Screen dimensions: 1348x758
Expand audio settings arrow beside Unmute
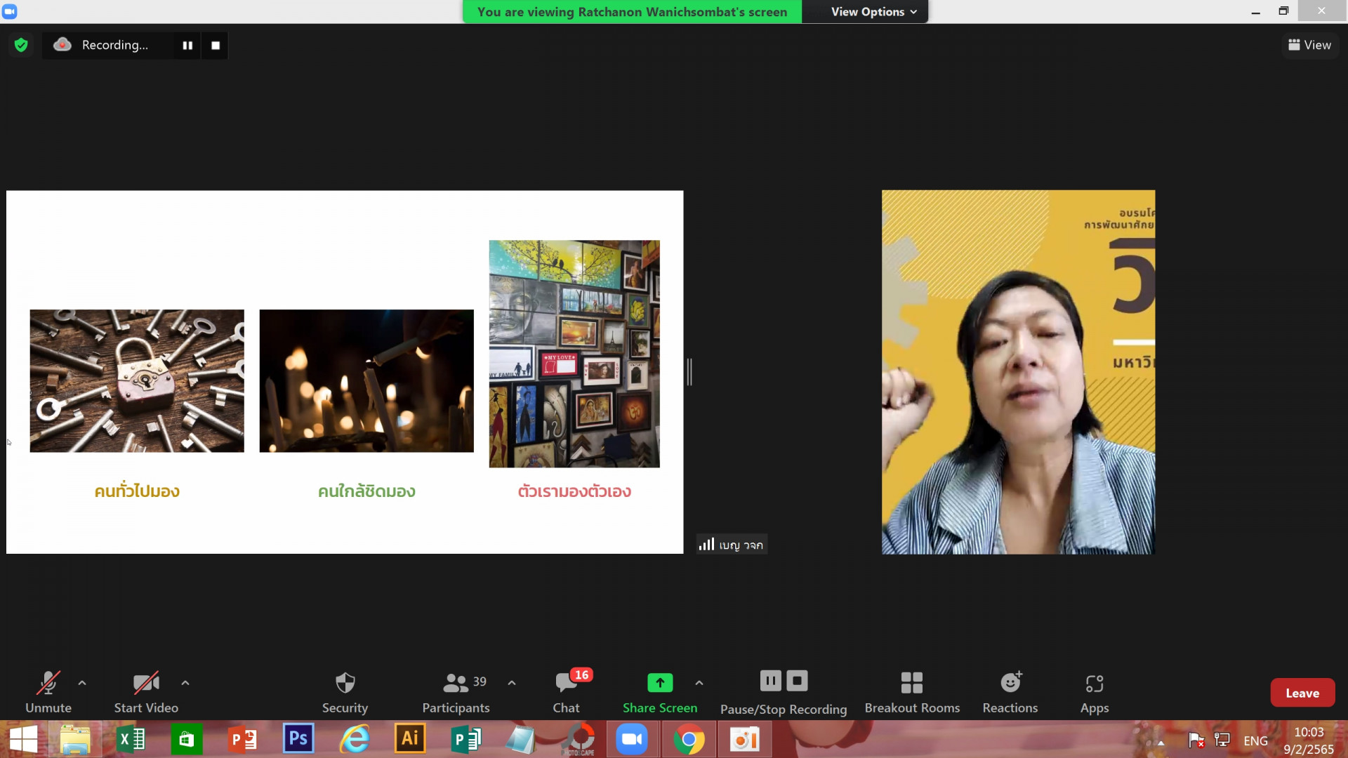[x=82, y=682]
